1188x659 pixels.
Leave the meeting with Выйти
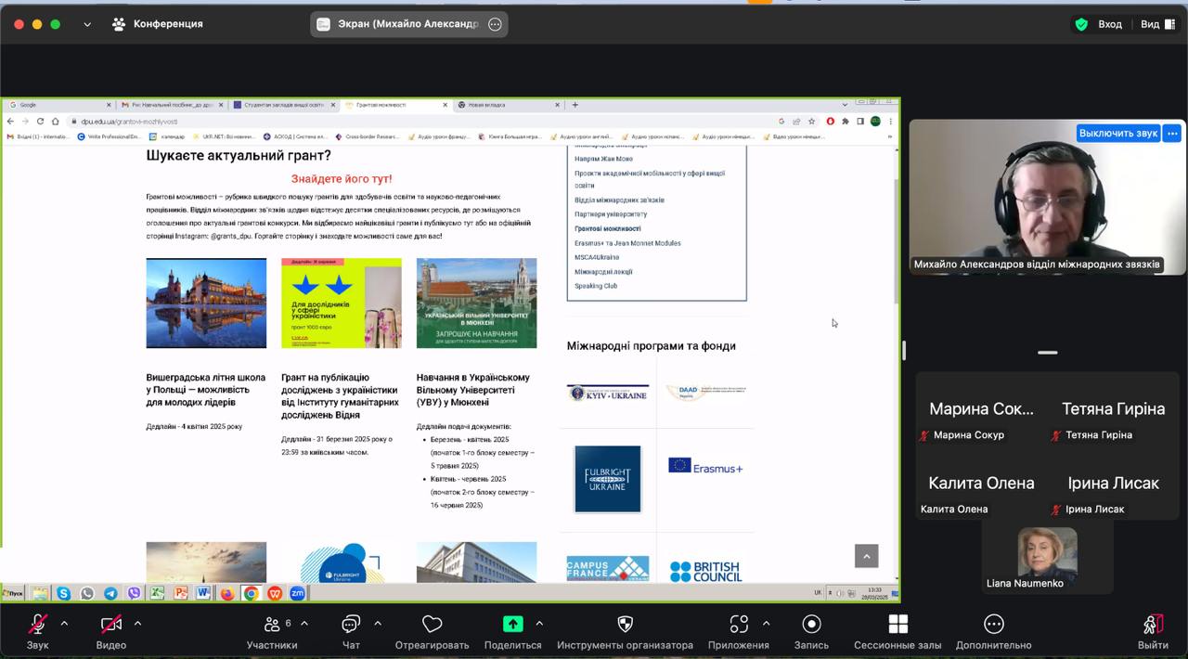(x=1153, y=633)
